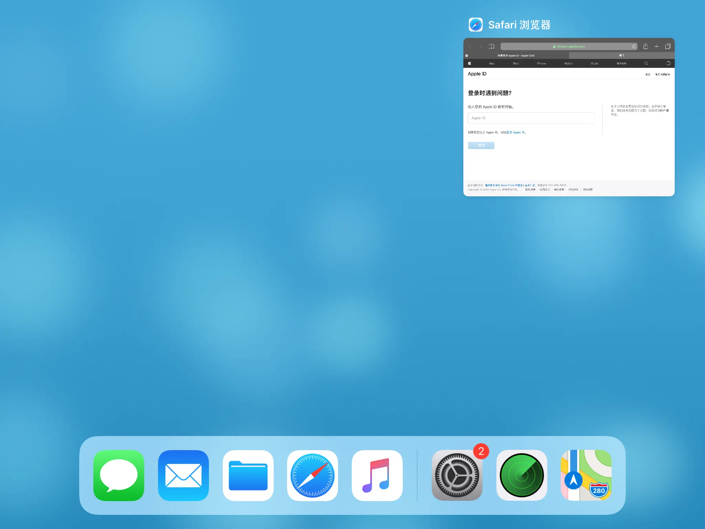Launch the Mail app in the dock
The image size is (705, 529).
183,475
